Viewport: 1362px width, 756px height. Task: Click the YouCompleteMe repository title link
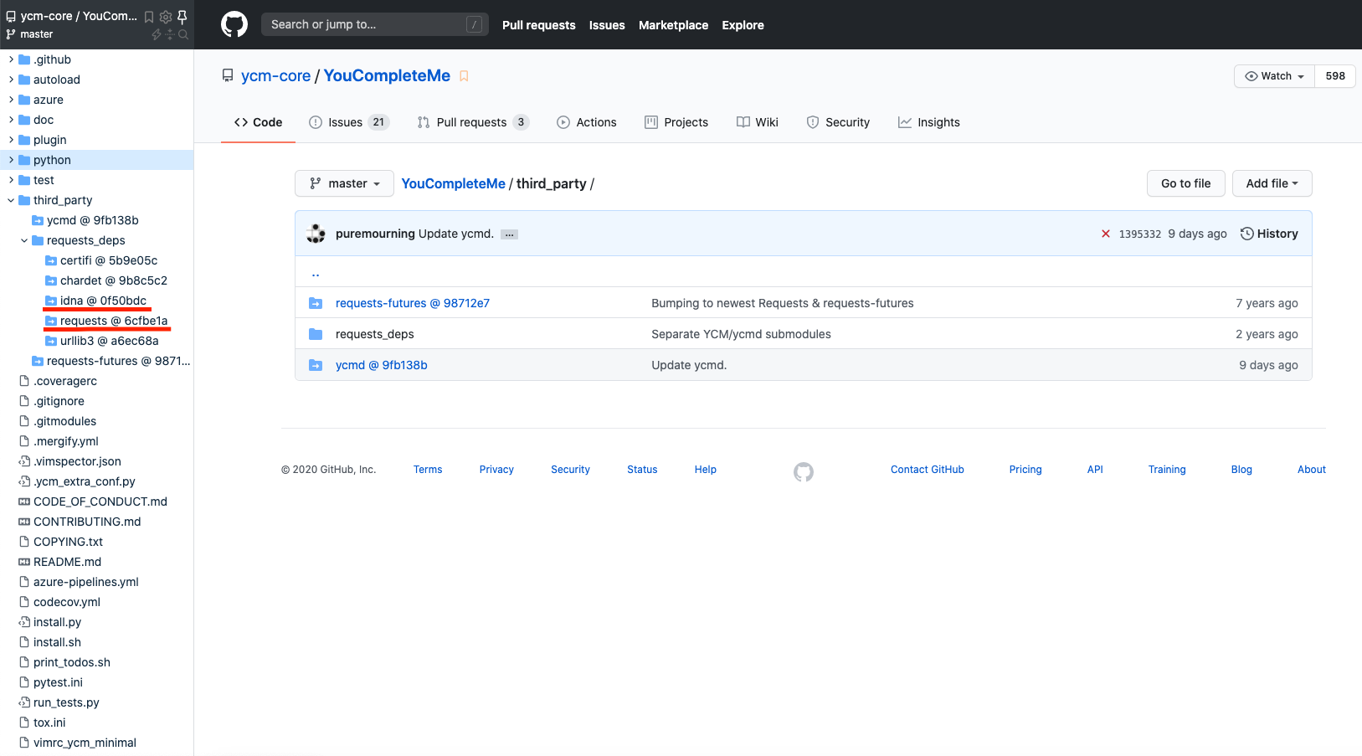(387, 75)
